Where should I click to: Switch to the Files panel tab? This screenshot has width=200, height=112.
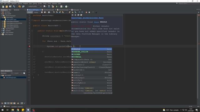(10, 10)
